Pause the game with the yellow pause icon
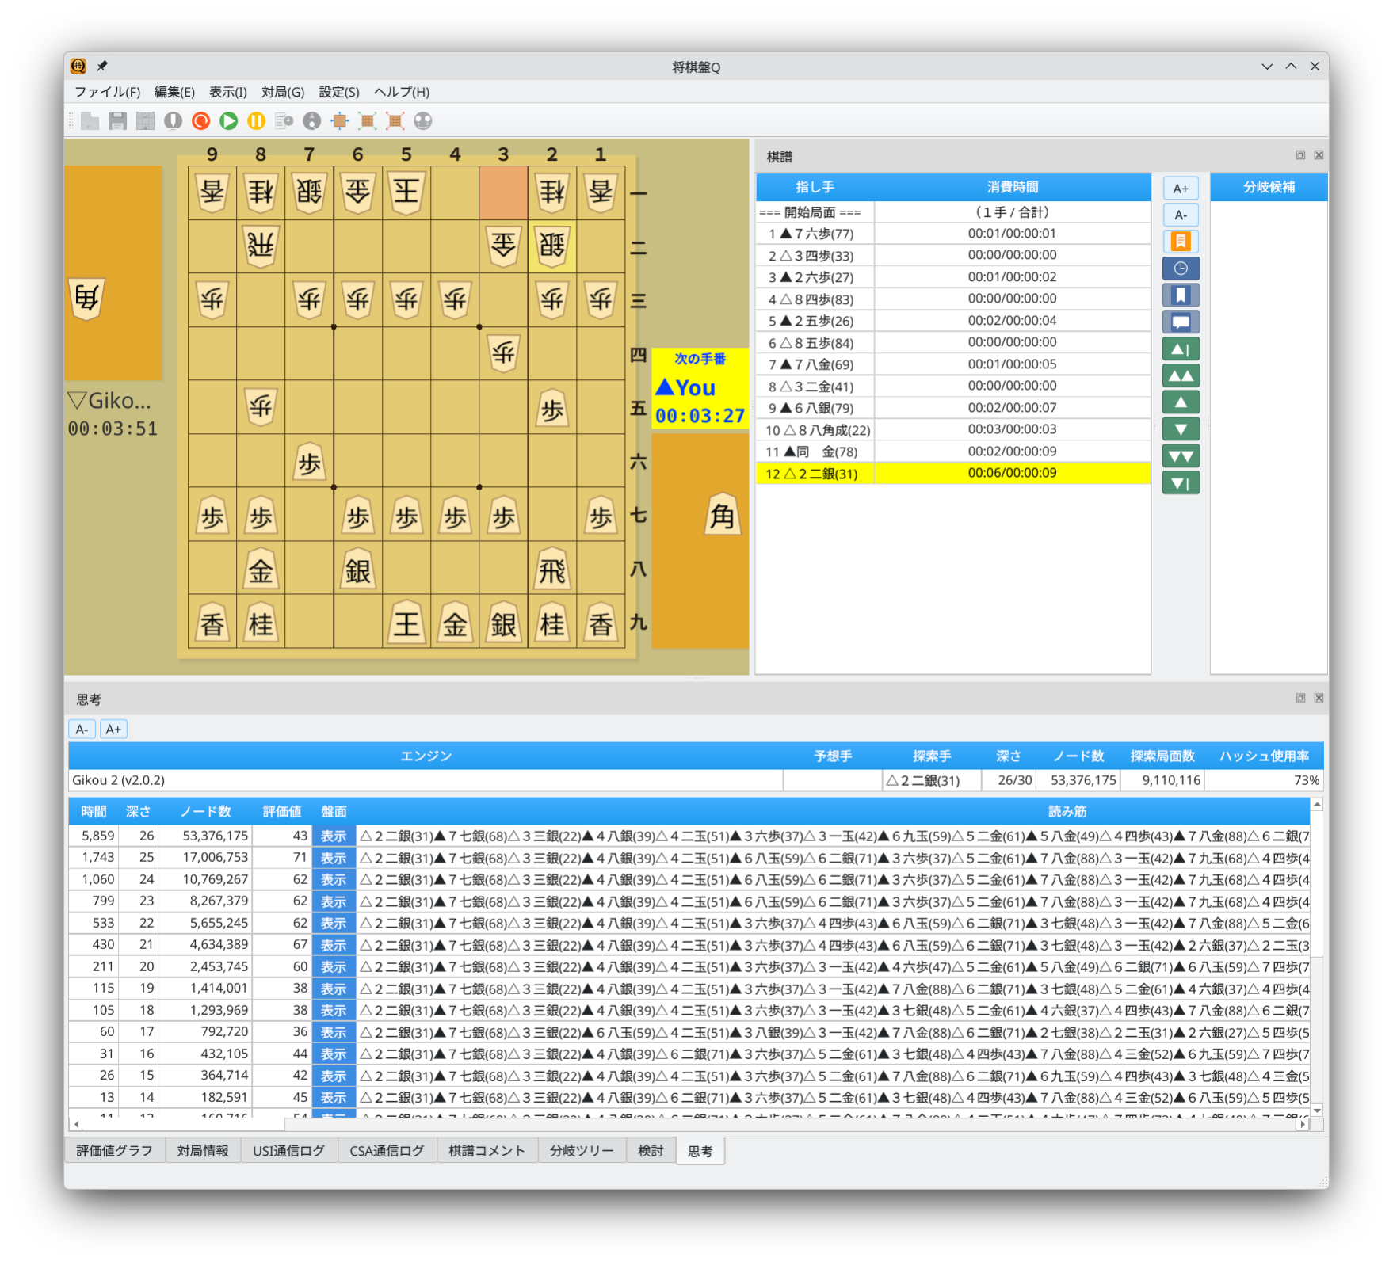 click(x=256, y=121)
